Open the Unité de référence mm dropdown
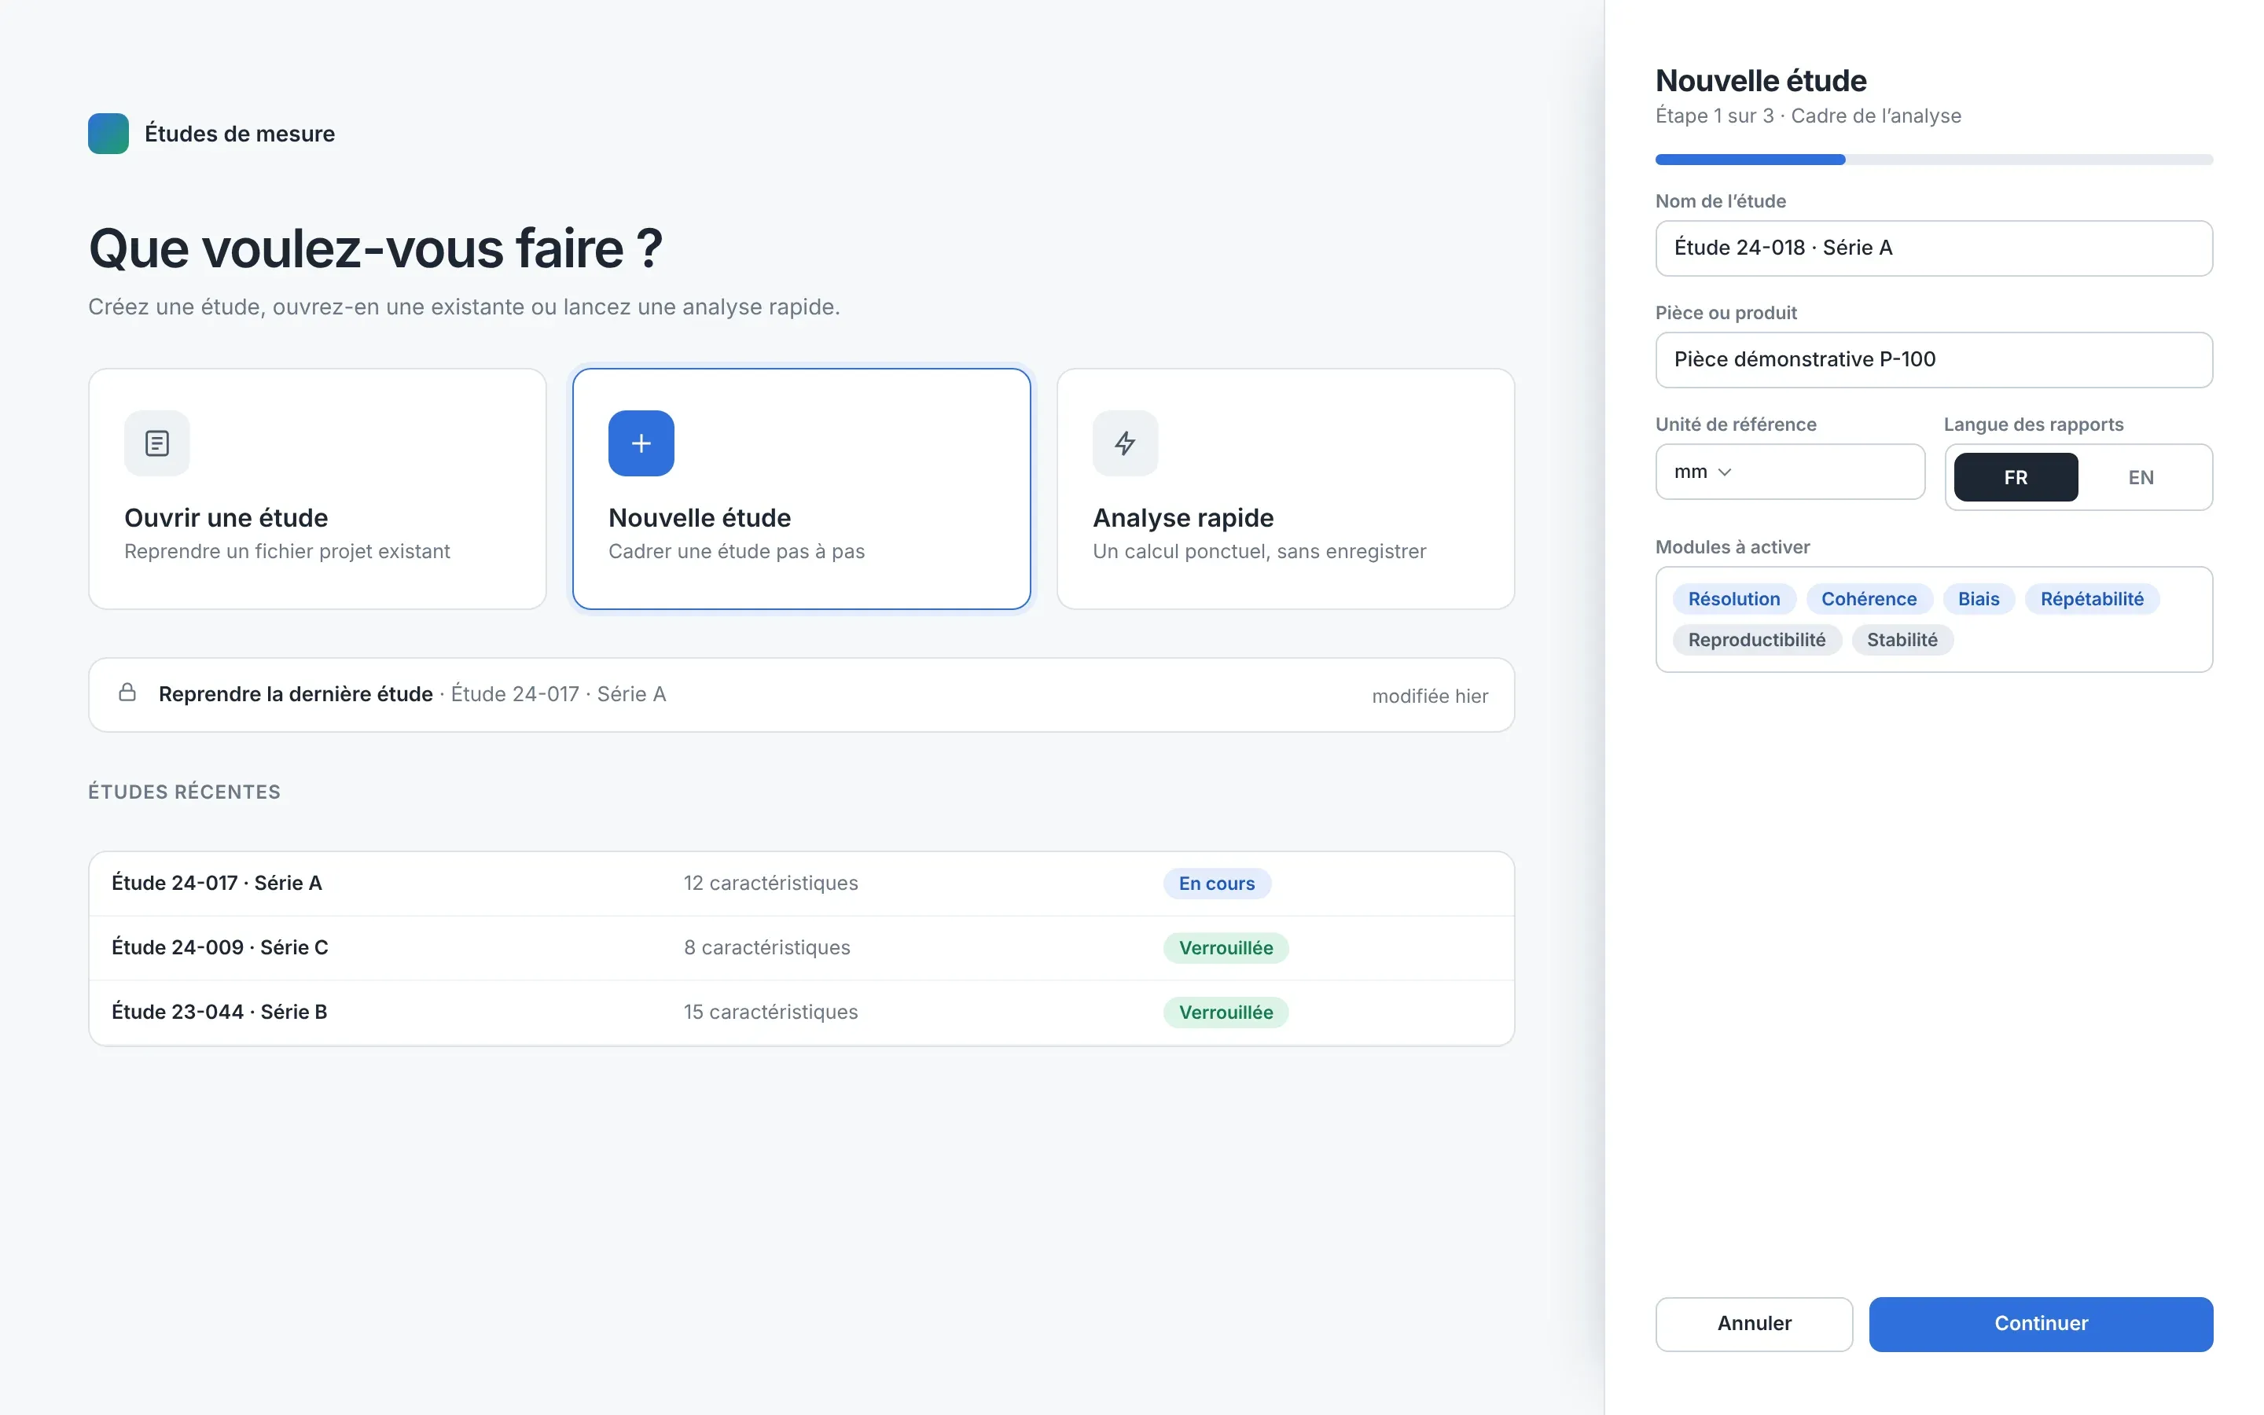2264x1415 pixels. tap(1790, 472)
